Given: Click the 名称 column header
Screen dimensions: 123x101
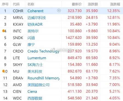Looking at the screenshot, I should pos(31,4).
